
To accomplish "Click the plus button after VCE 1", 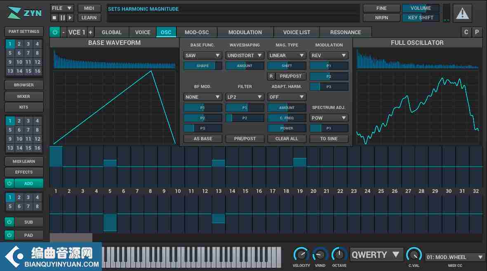I will (90, 32).
